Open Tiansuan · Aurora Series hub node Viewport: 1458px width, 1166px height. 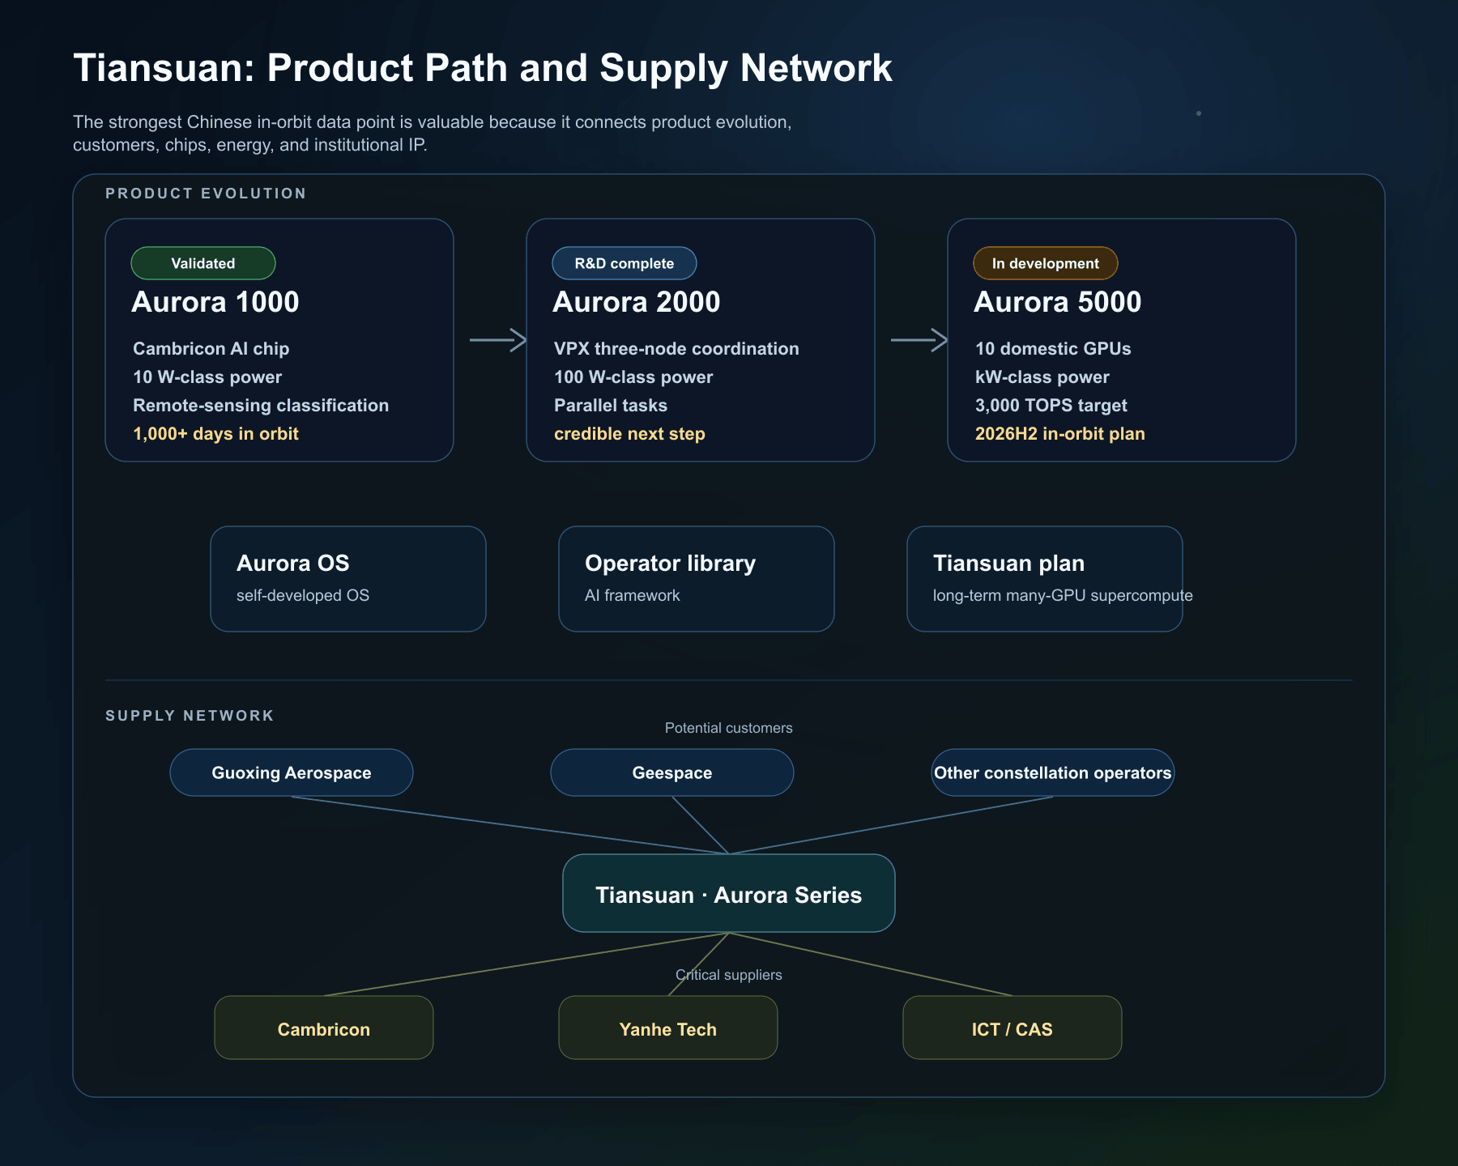(729, 893)
